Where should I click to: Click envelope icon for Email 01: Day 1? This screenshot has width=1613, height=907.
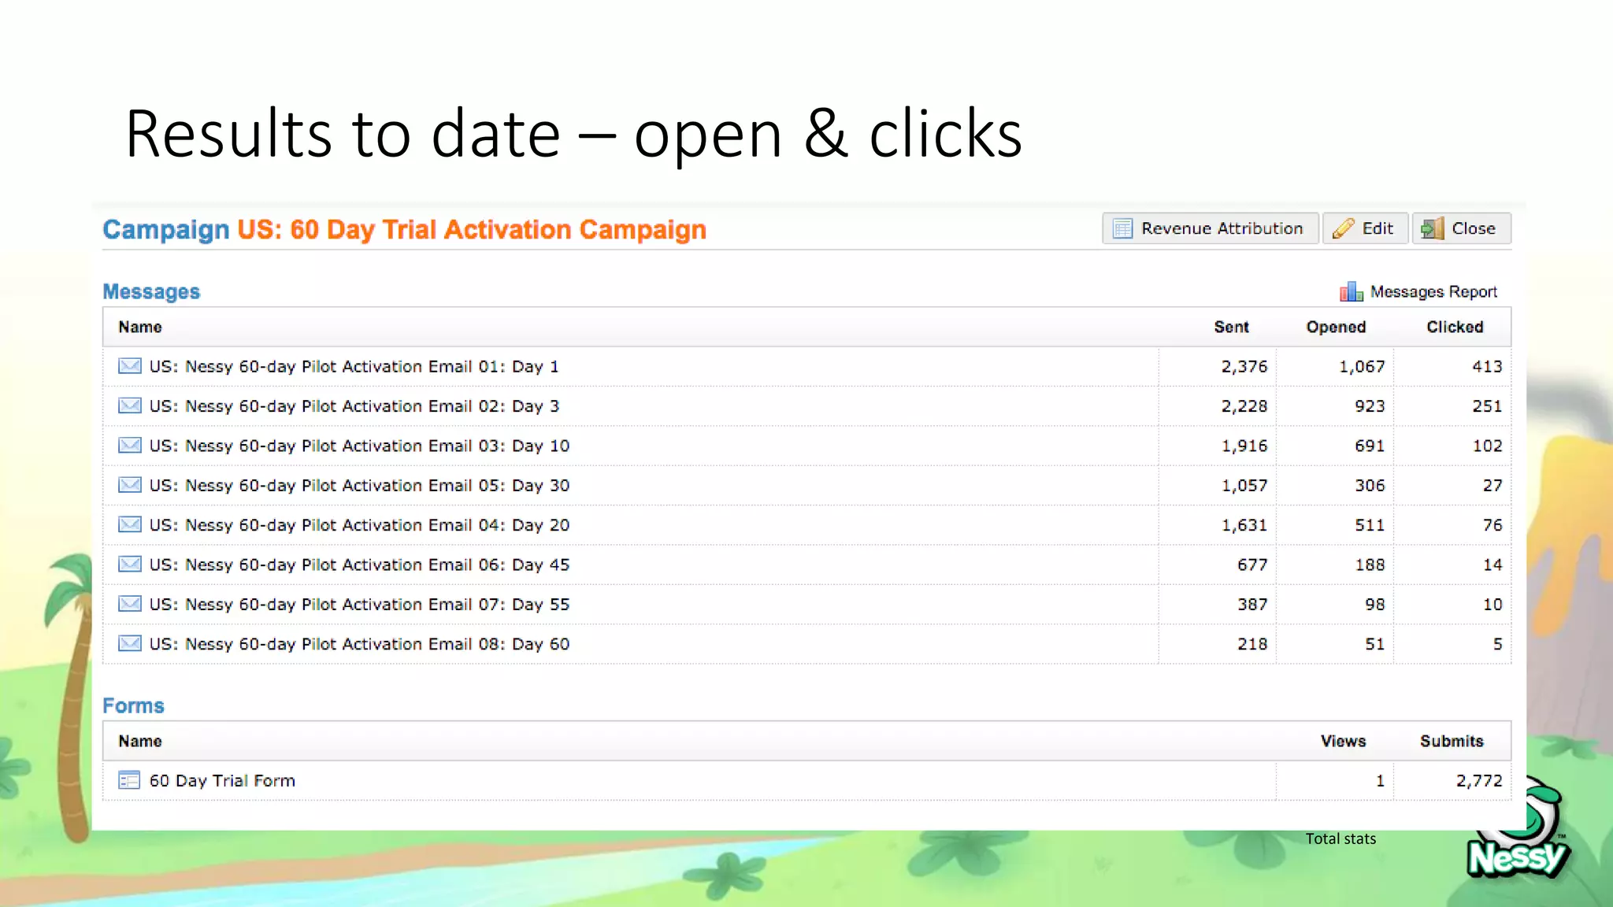coord(130,366)
